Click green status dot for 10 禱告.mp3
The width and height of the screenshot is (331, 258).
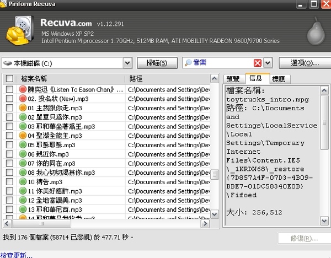point(23,181)
